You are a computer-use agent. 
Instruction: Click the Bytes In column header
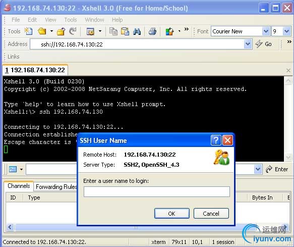pos(262,197)
